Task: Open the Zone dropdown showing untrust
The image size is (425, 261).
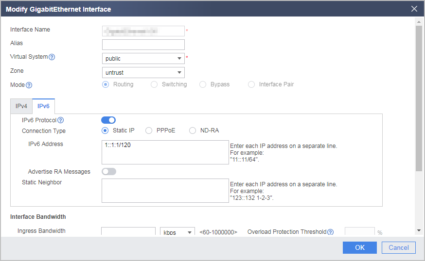Action: [x=143, y=72]
